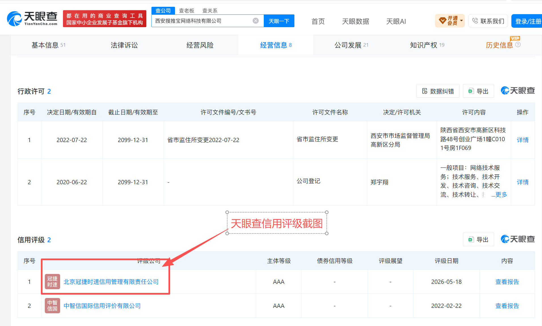Open the 中智信国际信用评价有限公司 link
Viewport: 542px width, 326px height.
coord(102,306)
